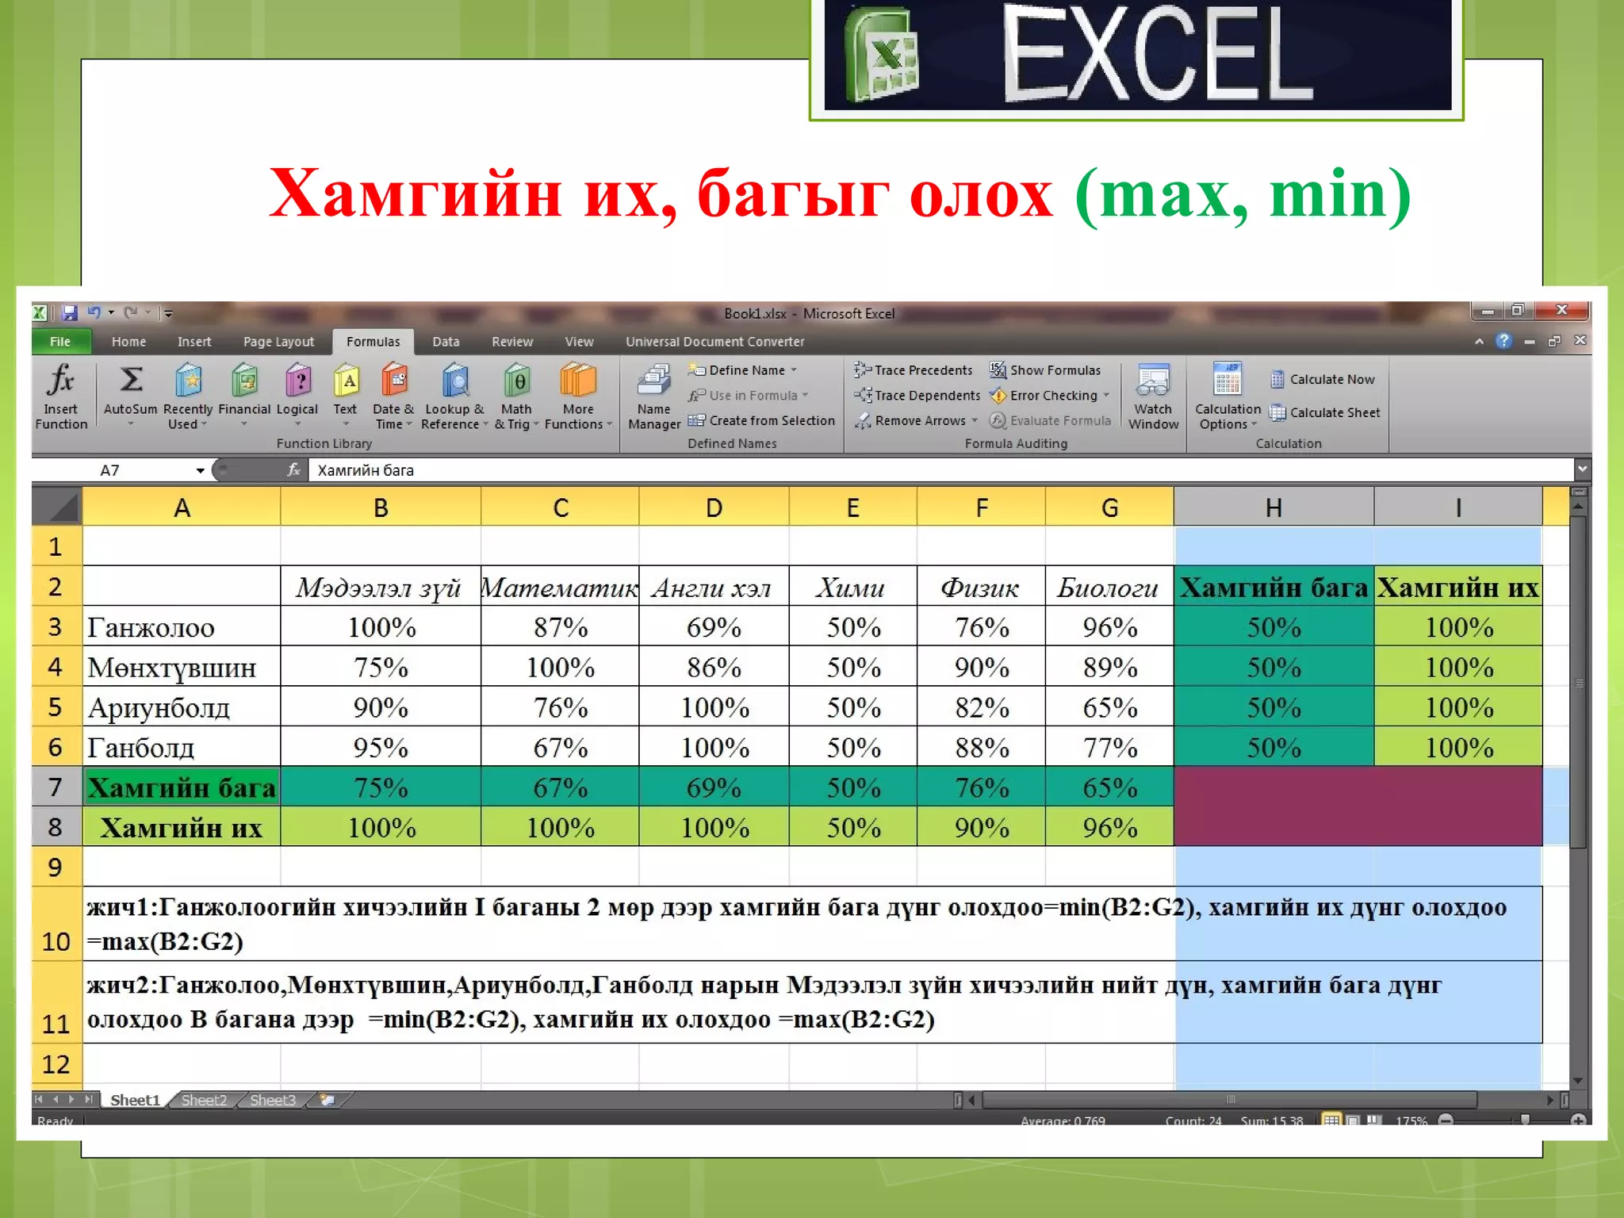Open Recently Used functions

(188, 396)
